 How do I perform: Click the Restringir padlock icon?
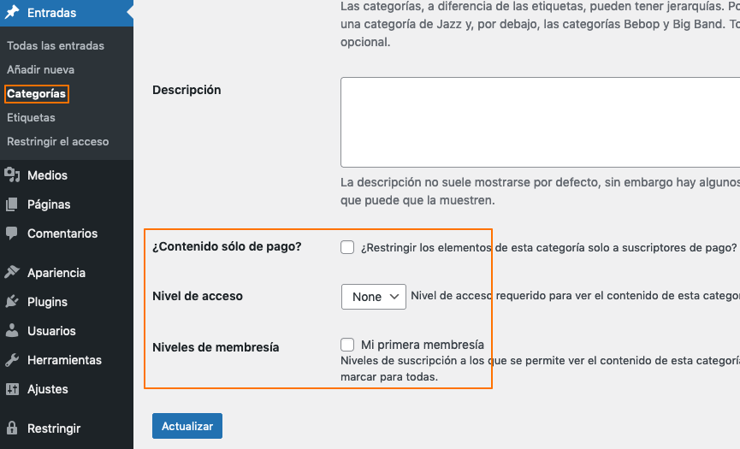click(x=12, y=428)
